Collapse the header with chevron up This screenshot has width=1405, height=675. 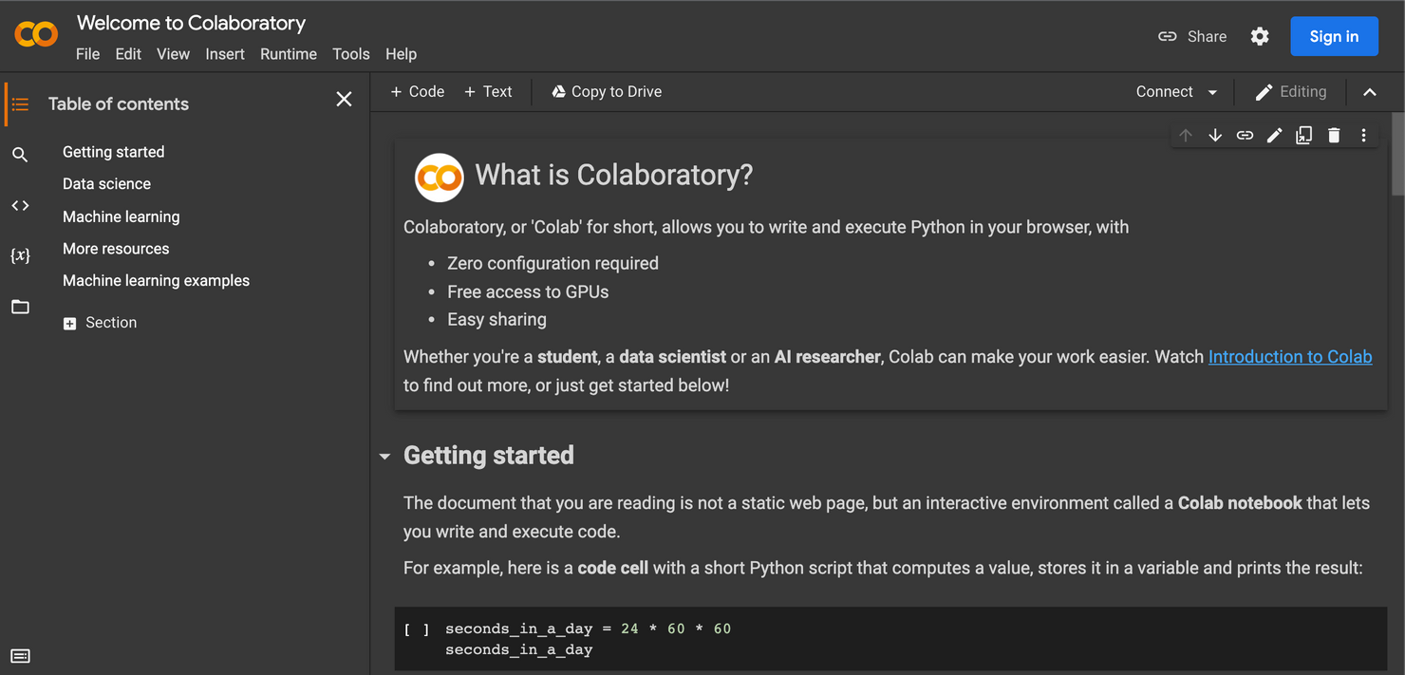[x=1370, y=92]
